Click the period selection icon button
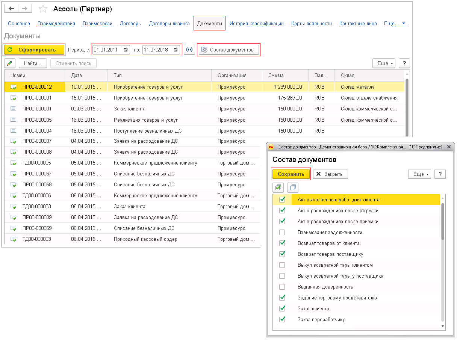The width and height of the screenshot is (457, 340). (189, 50)
